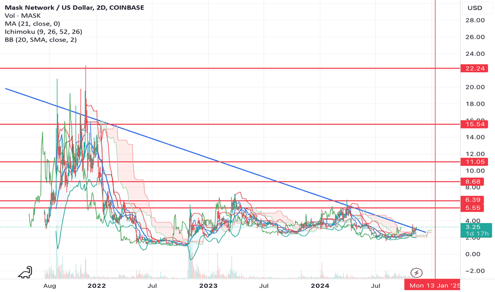Image resolution: width=495 pixels, height=292 pixels.
Task: Select the BB (20, SMA, close, 2) legend
Action: 40,40
